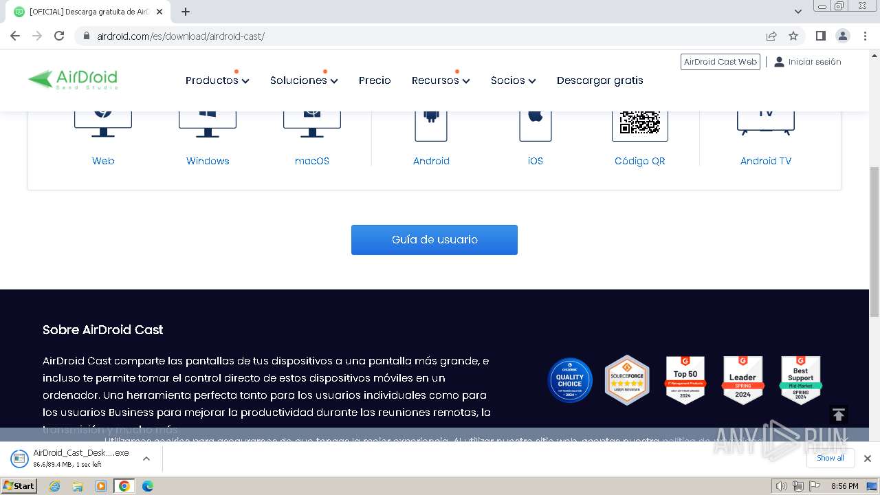Screen dimensions: 880x495
Task: Select the Windows platform icon
Action: [208, 124]
